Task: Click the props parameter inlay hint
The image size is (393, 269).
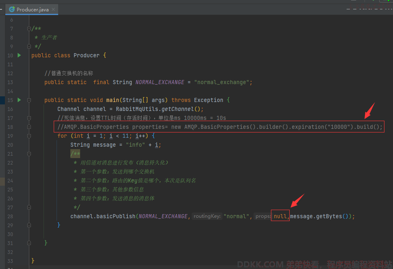Action: [x=263, y=216]
